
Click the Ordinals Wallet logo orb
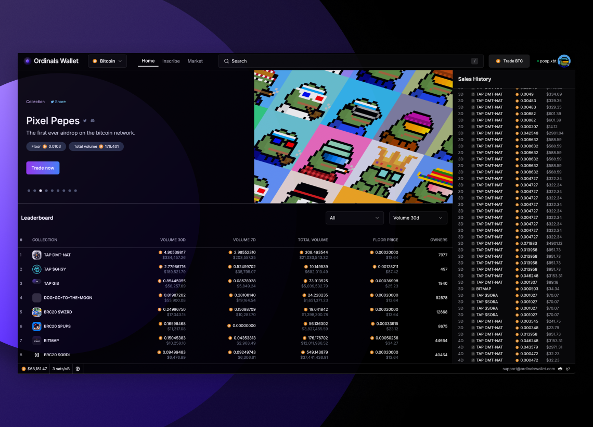27,61
